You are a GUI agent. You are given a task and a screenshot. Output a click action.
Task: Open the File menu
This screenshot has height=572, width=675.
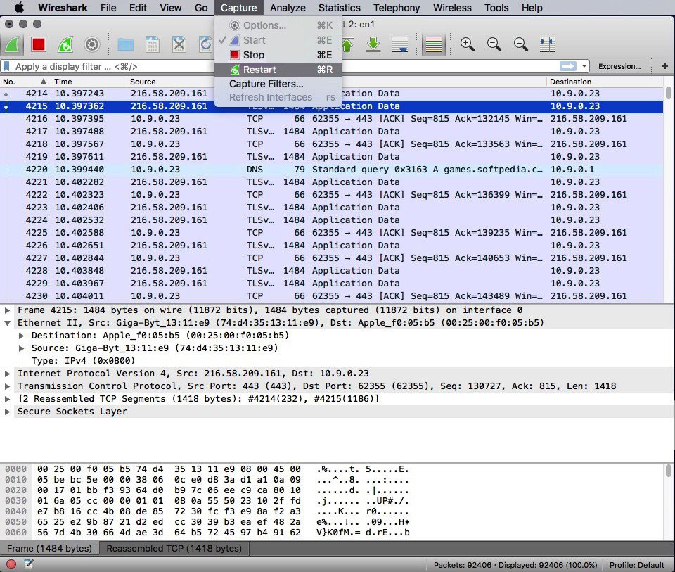coord(108,8)
